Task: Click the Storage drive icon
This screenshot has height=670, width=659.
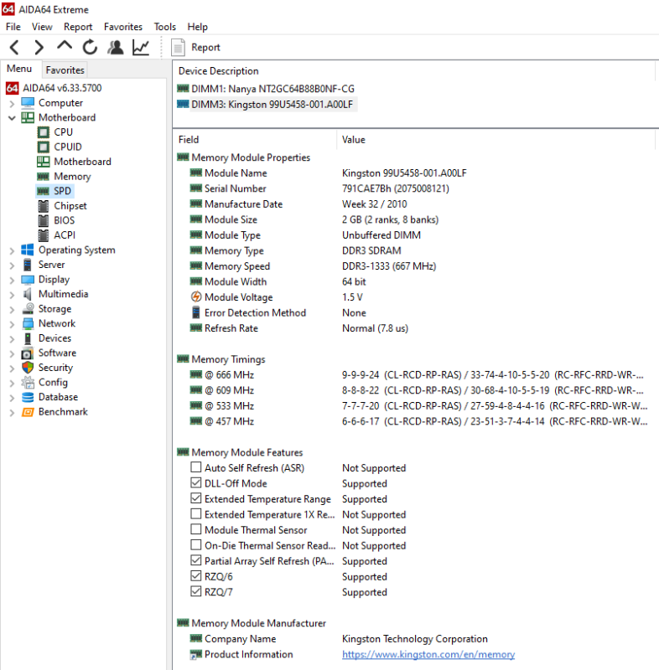Action: coord(29,308)
